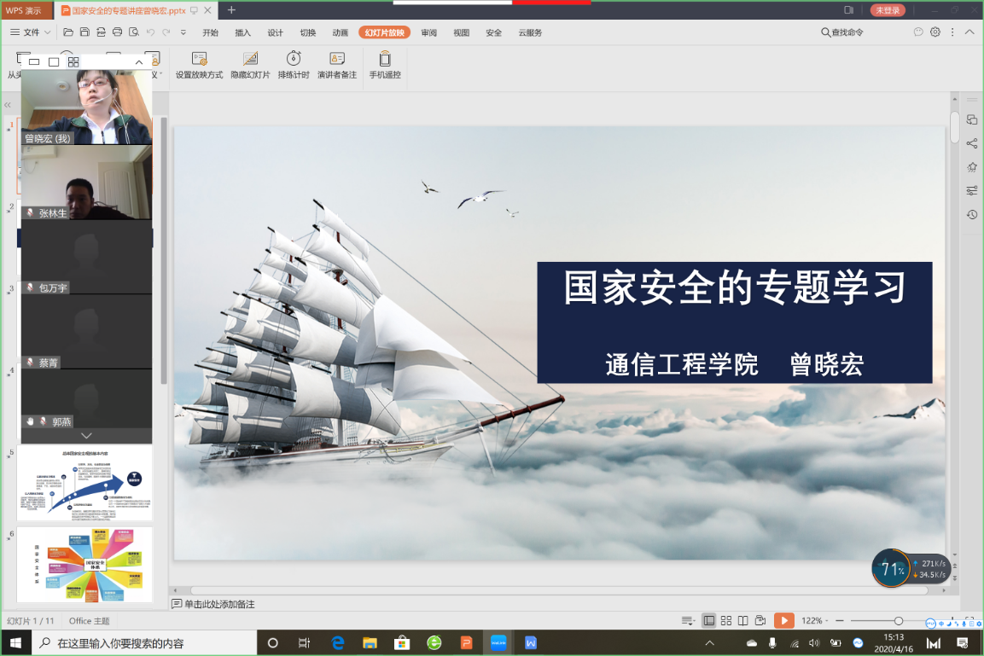The image size is (984, 656).
Task: Open the 122% zoom level dropdown
Action: pos(816,621)
